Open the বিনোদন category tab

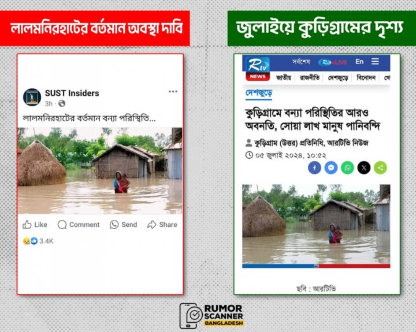366,78
